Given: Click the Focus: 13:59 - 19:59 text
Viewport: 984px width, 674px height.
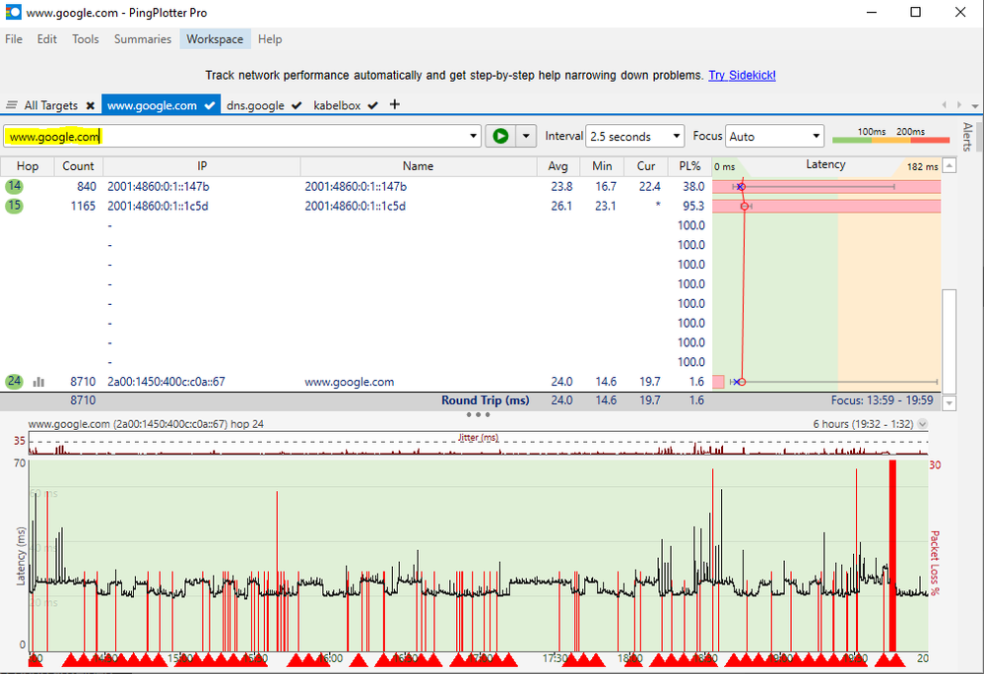Looking at the screenshot, I should [x=882, y=400].
